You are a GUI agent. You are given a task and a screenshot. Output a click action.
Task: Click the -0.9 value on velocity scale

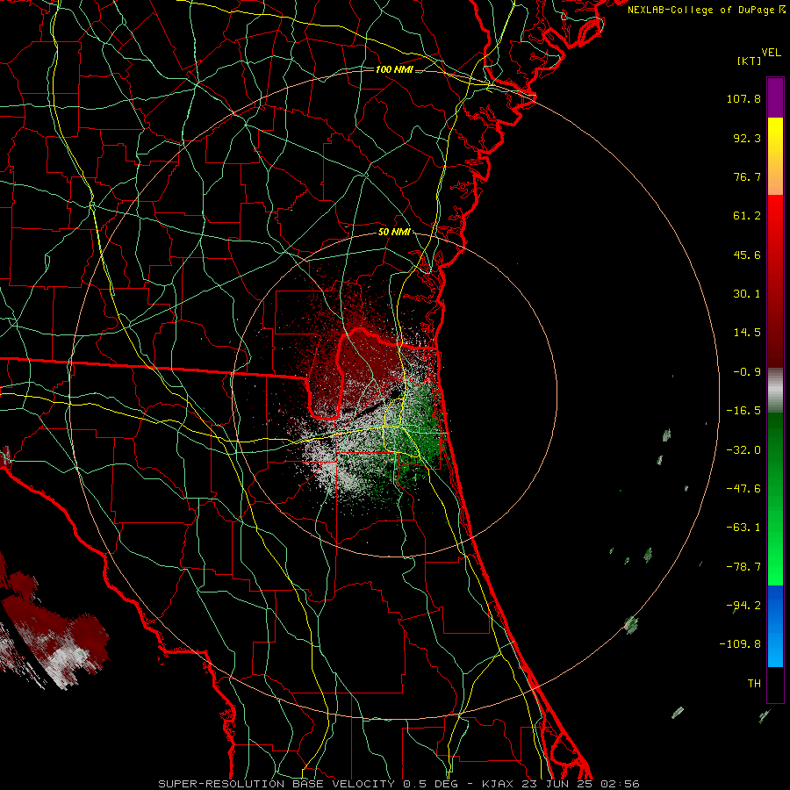(x=747, y=372)
